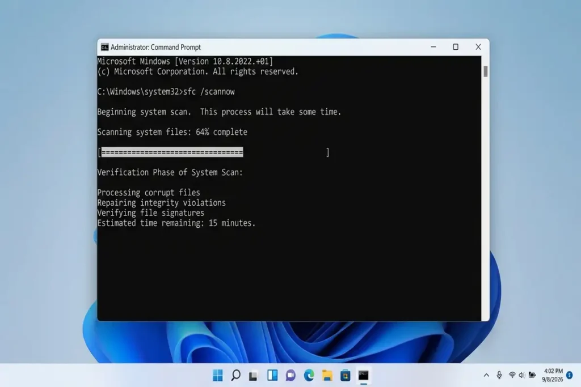Open the blue notification badge
This screenshot has height=387, width=581.
pyautogui.click(x=570, y=375)
